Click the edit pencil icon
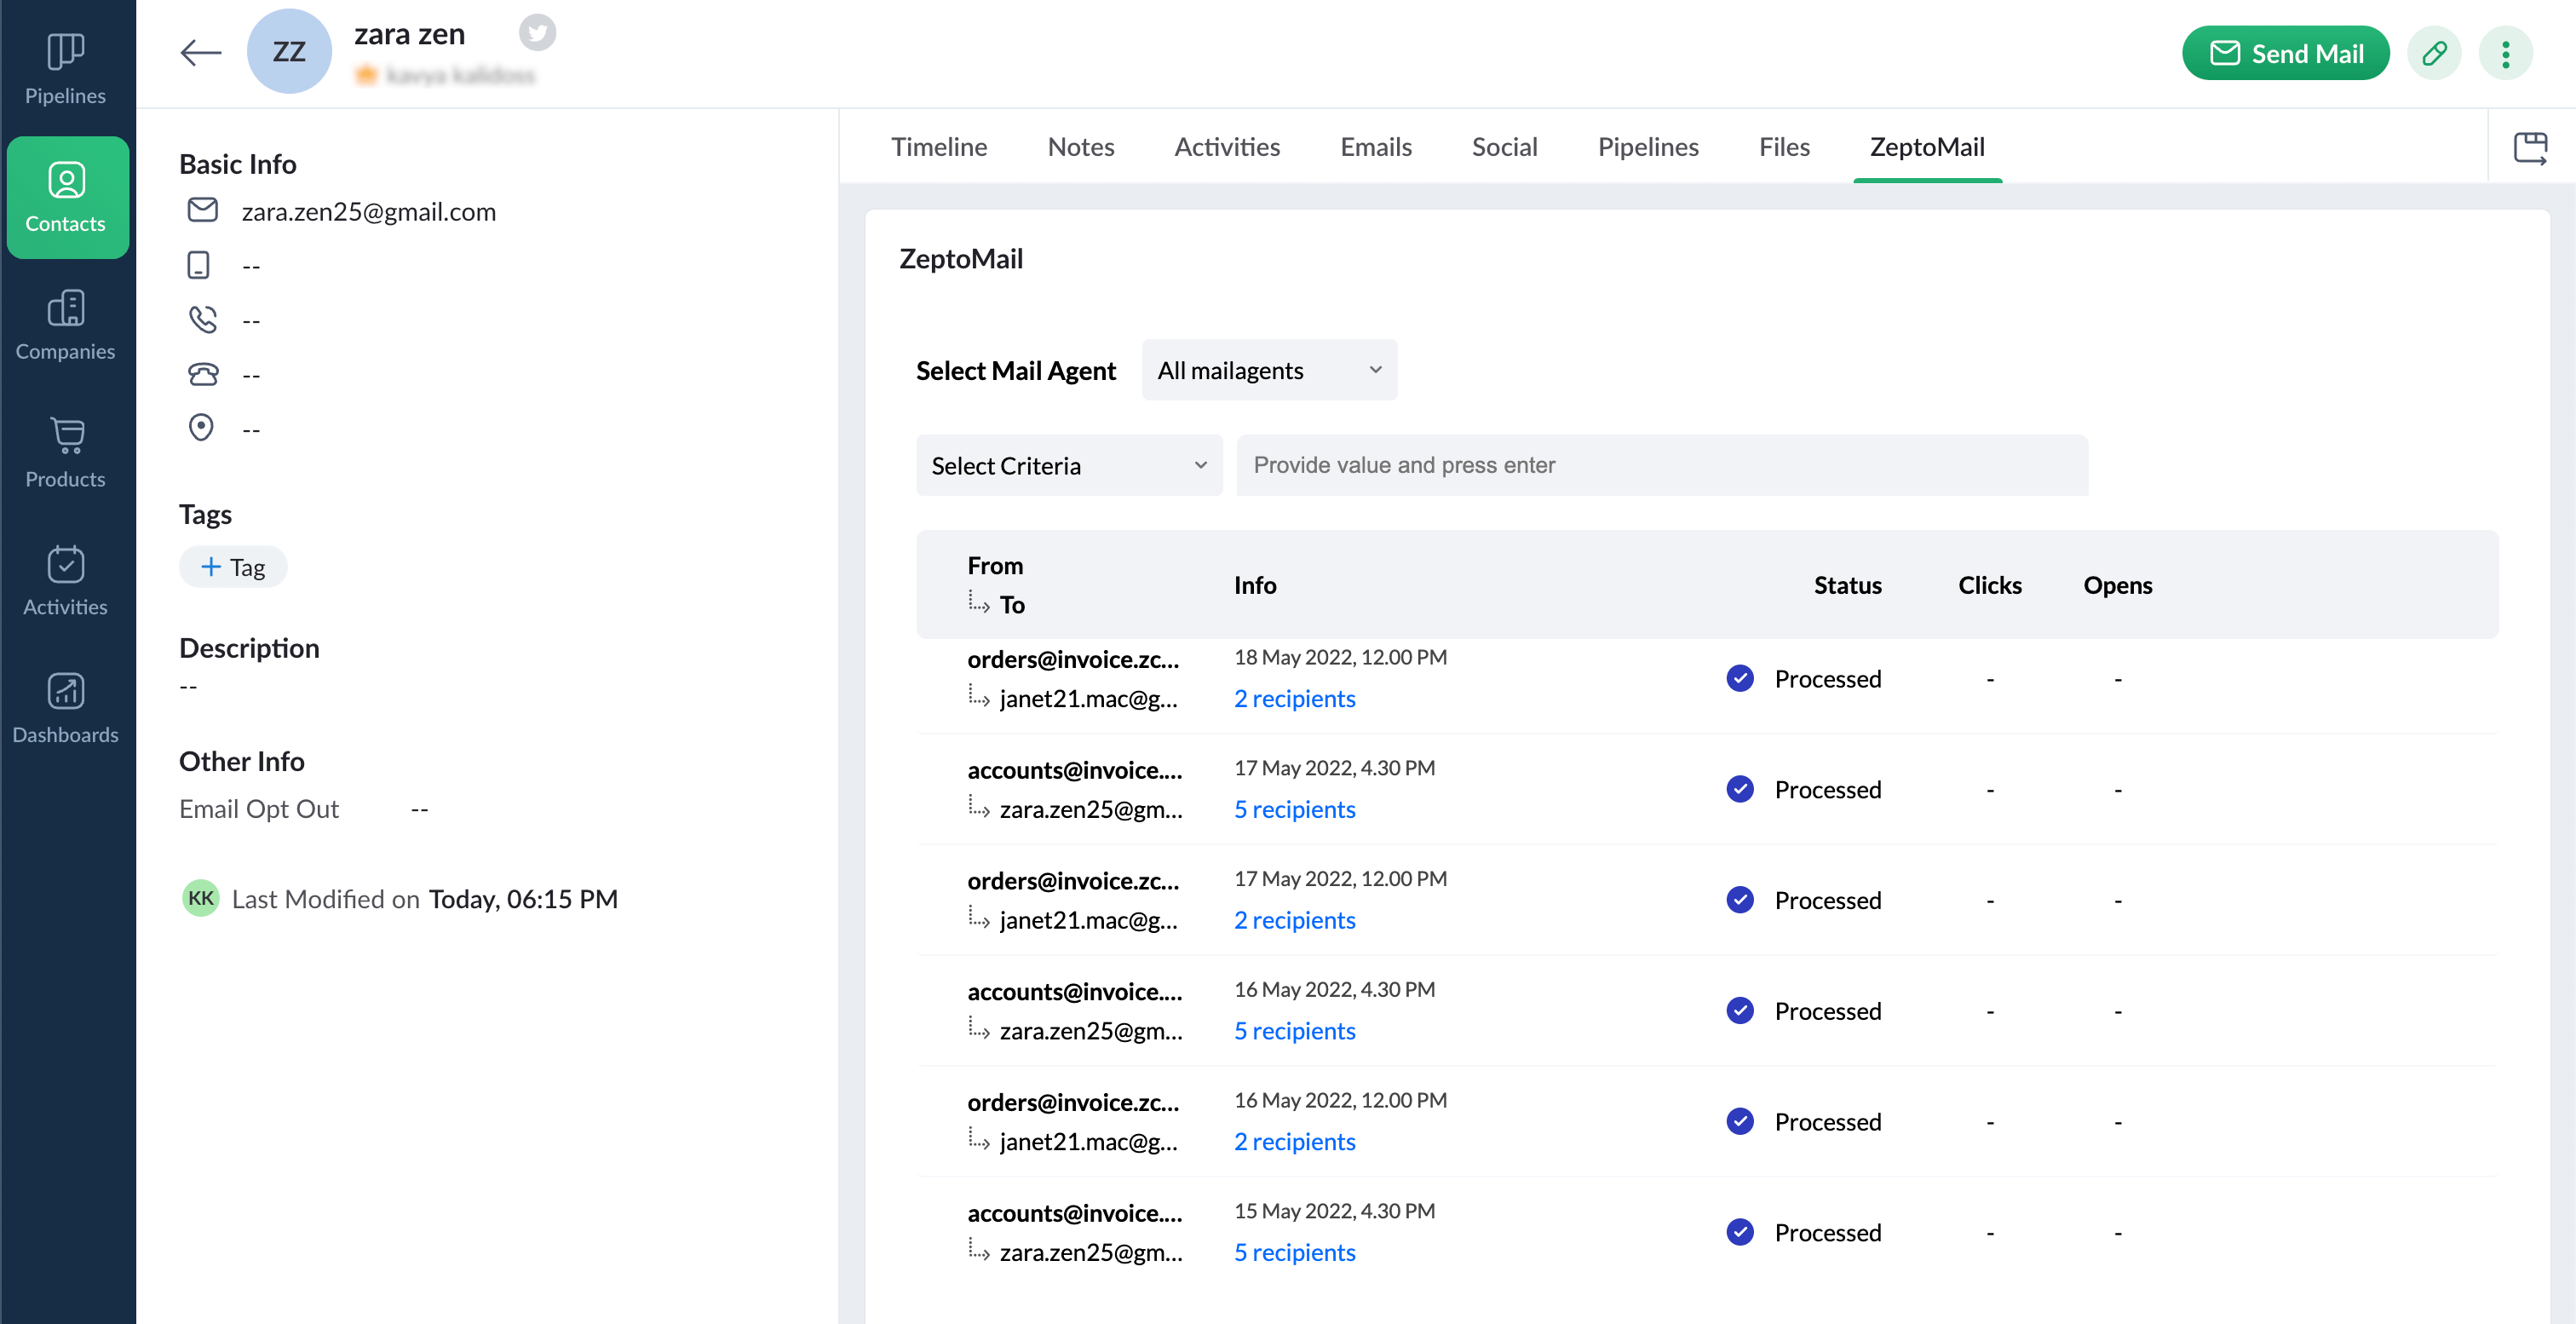This screenshot has width=2576, height=1324. point(2433,53)
